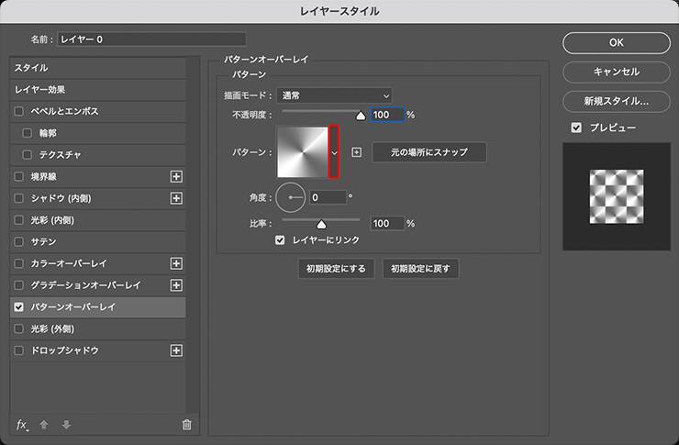This screenshot has height=445, width=679.
Task: Click the move effect down arrow
Action: (65, 424)
